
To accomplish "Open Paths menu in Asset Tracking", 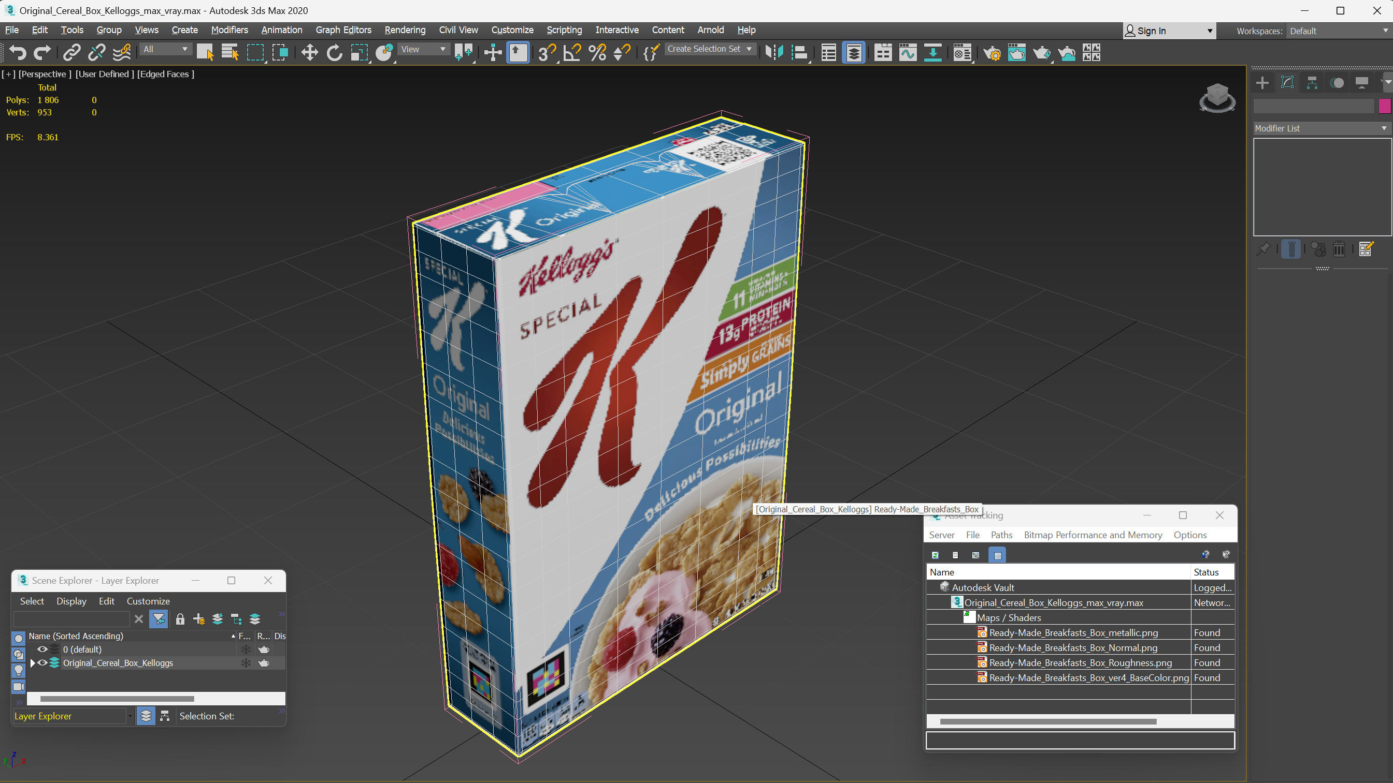I will [x=1001, y=535].
